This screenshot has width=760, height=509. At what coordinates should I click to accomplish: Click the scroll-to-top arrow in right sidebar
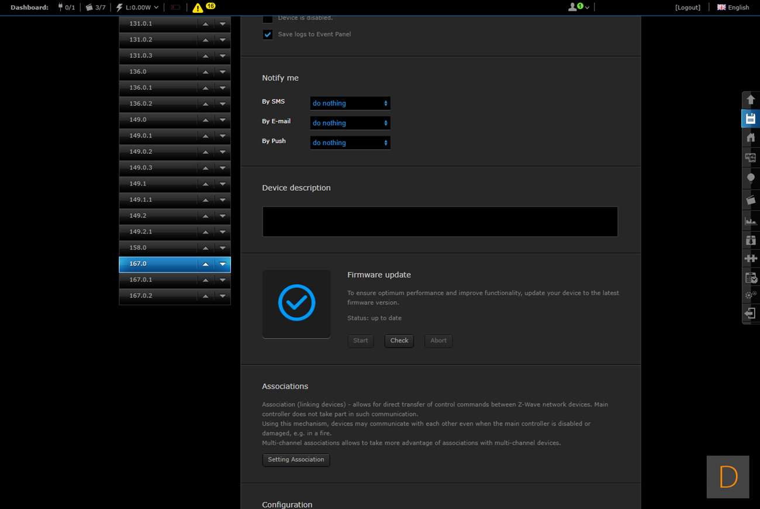click(x=751, y=100)
